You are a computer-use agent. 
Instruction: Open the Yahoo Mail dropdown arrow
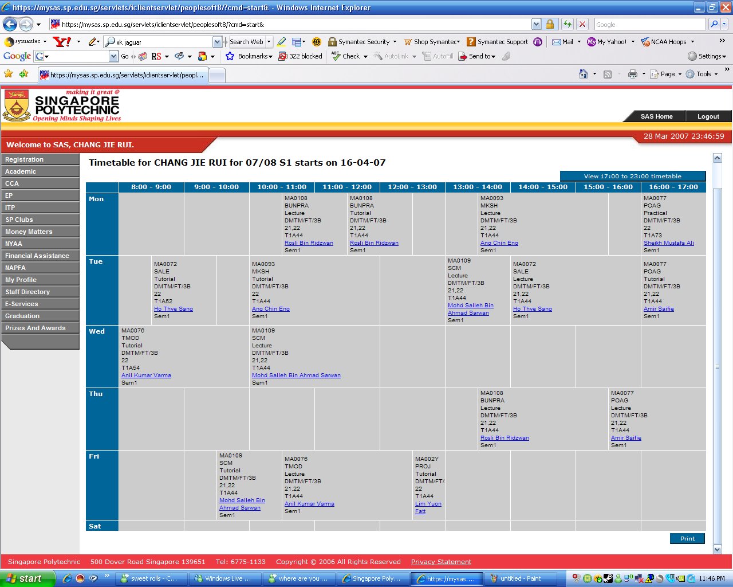tap(579, 41)
